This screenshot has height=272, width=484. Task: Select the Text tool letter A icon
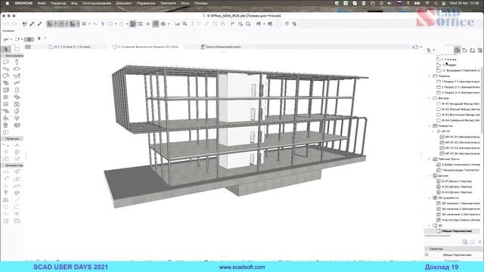coord(6,186)
